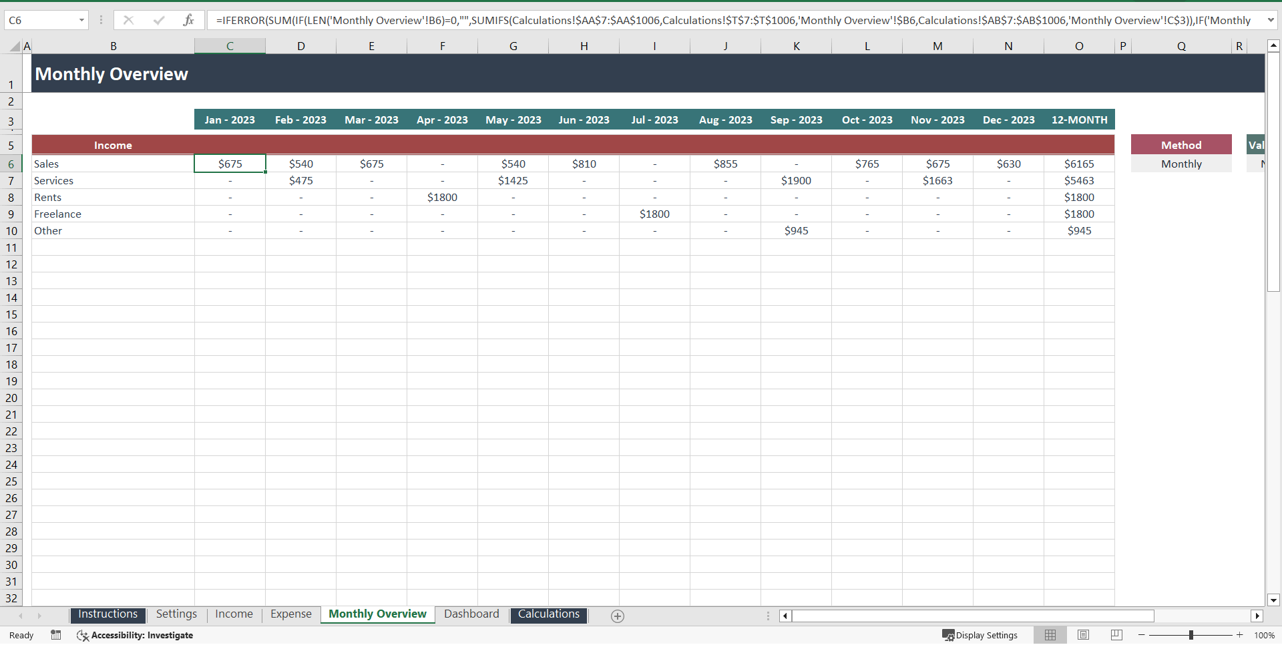Select the $1800 Rents Apr cell
The width and height of the screenshot is (1282, 645).
click(442, 197)
